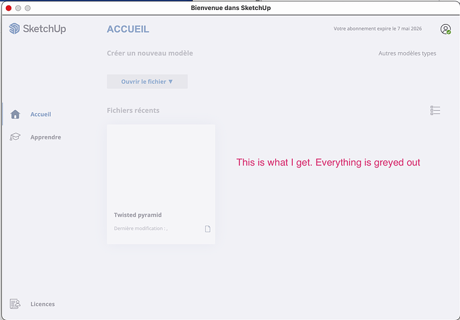This screenshot has height=320, width=460.
Task: Click the subscription expiry notice text
Action: coord(377,29)
